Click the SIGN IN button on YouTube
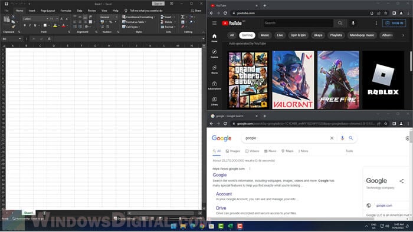Screen dimensions: 413x232 pyautogui.click(x=394, y=23)
